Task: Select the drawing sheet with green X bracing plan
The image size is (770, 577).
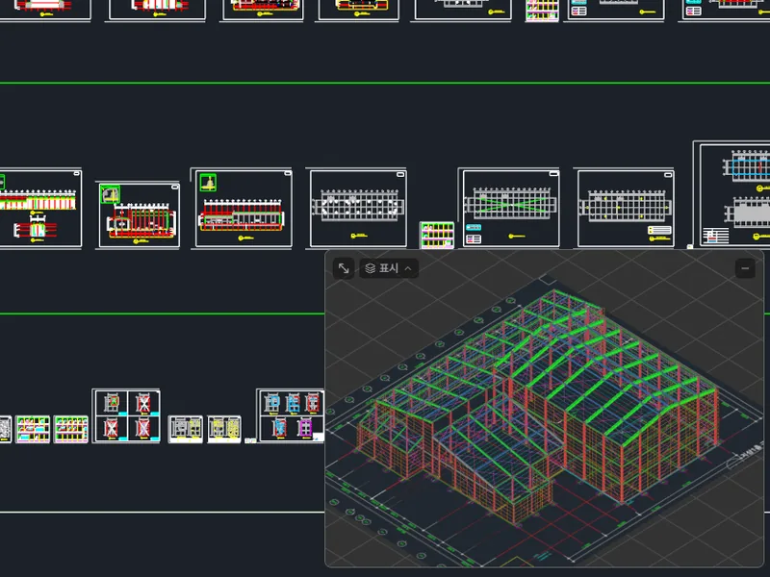Action: click(509, 208)
